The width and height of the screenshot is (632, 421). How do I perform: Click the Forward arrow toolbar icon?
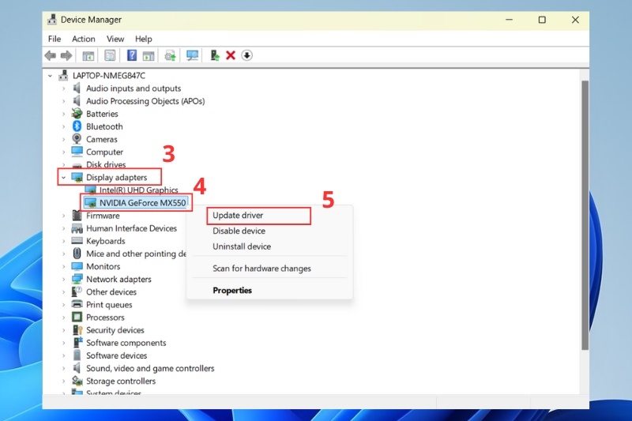click(66, 55)
